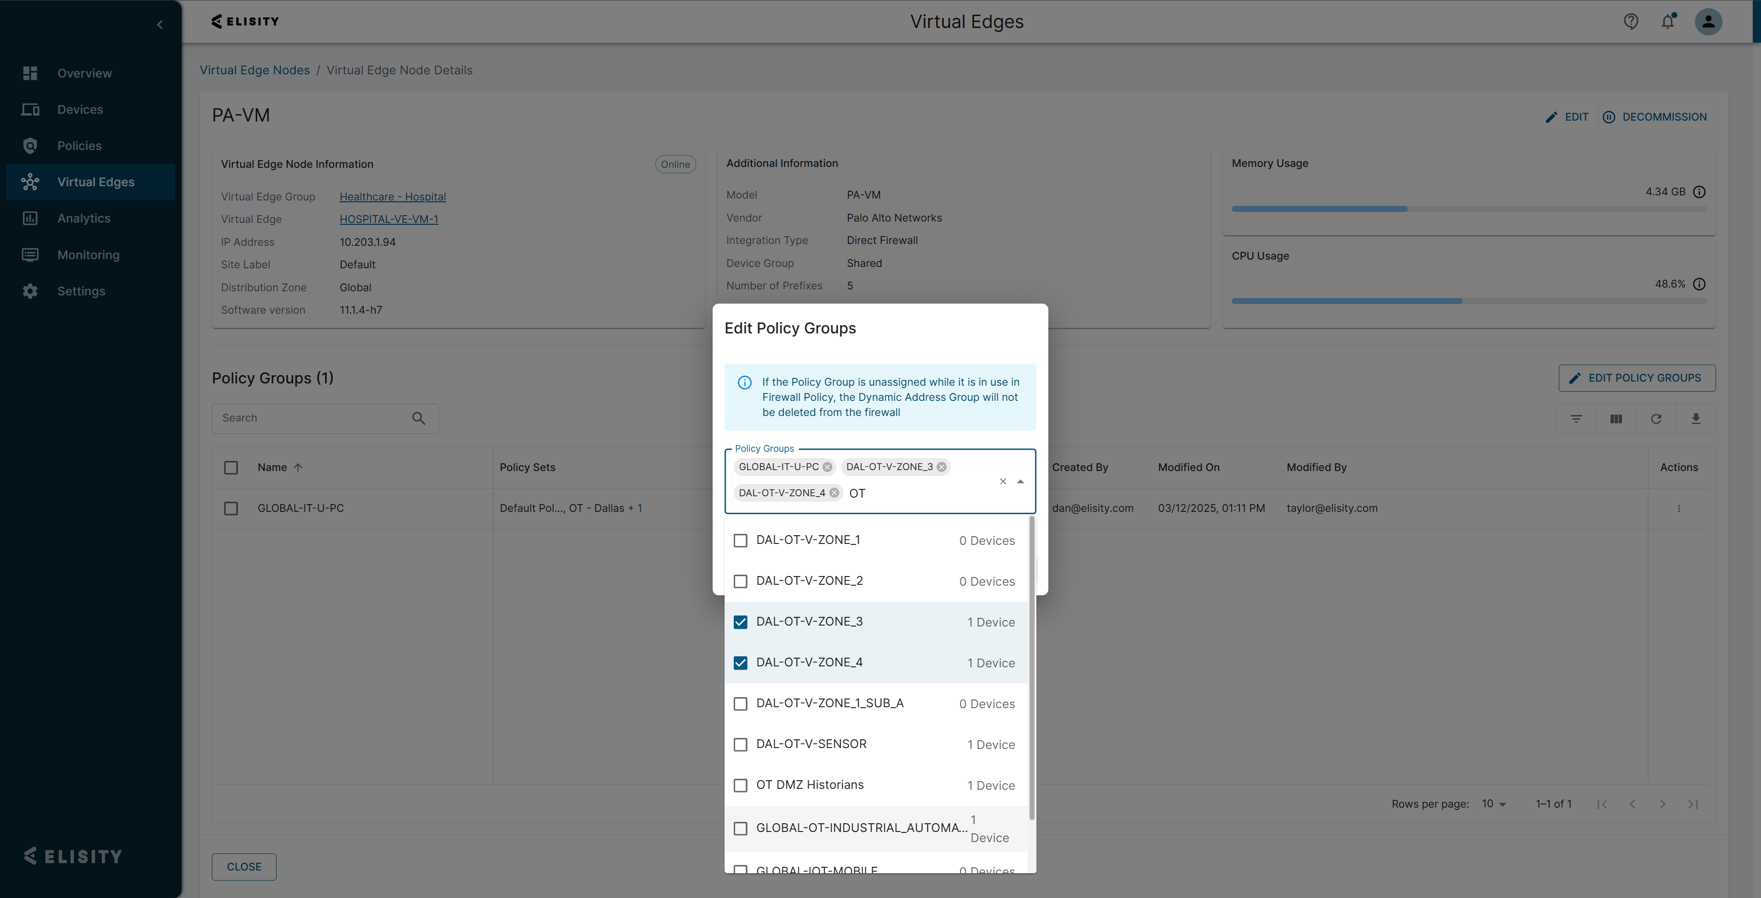Click the help question mark icon

tap(1630, 22)
